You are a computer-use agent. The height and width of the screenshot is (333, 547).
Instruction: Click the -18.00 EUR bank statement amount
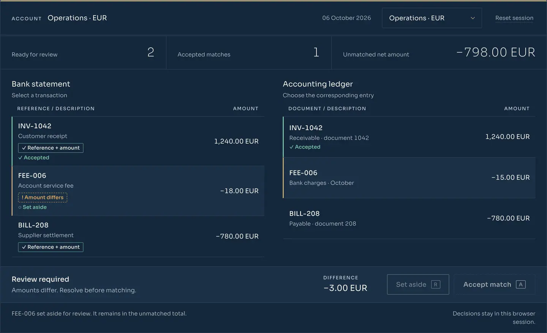(x=239, y=191)
